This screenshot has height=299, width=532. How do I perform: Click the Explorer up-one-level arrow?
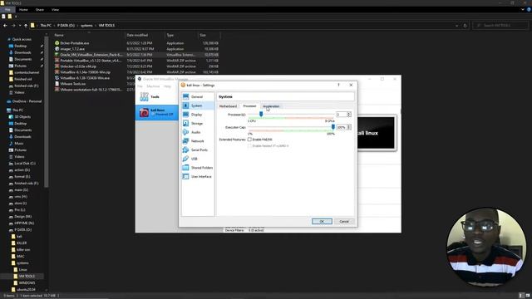click(x=26, y=26)
